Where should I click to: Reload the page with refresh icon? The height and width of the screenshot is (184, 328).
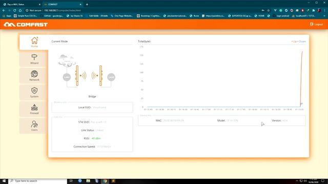[15, 10]
